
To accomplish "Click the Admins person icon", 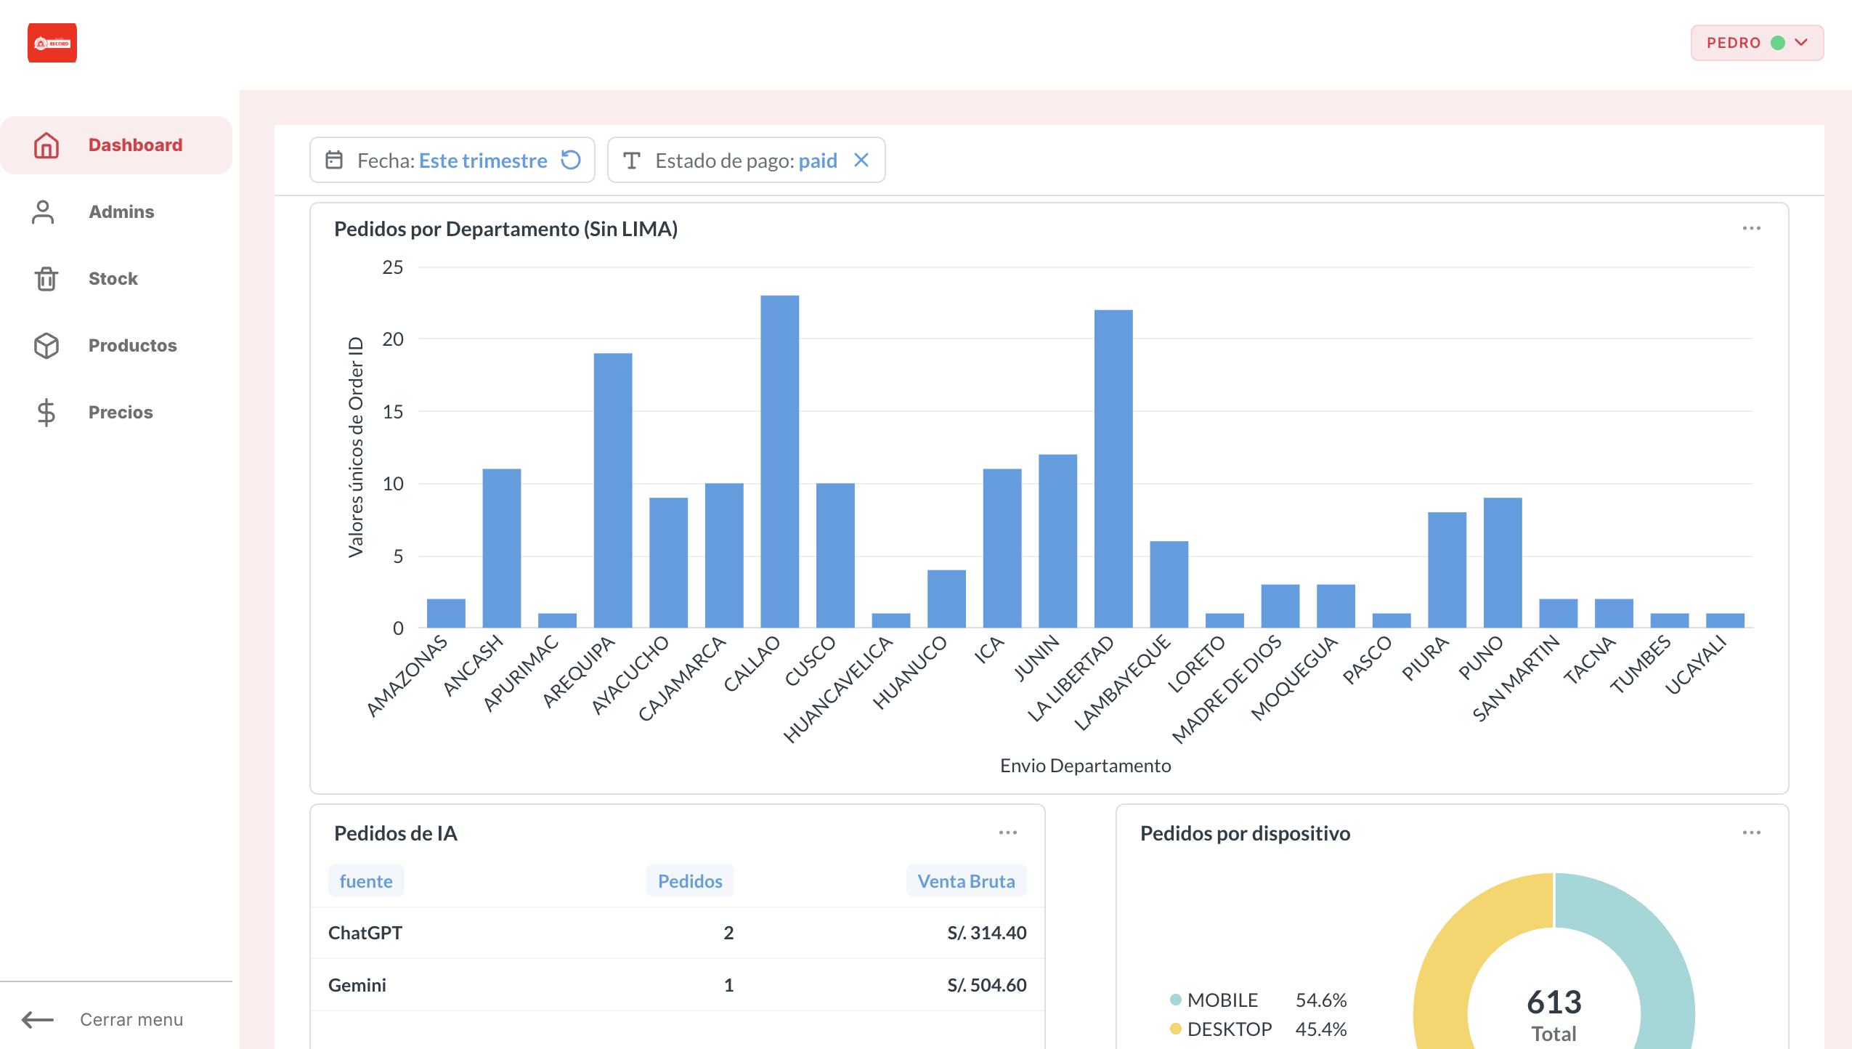I will click(x=44, y=212).
